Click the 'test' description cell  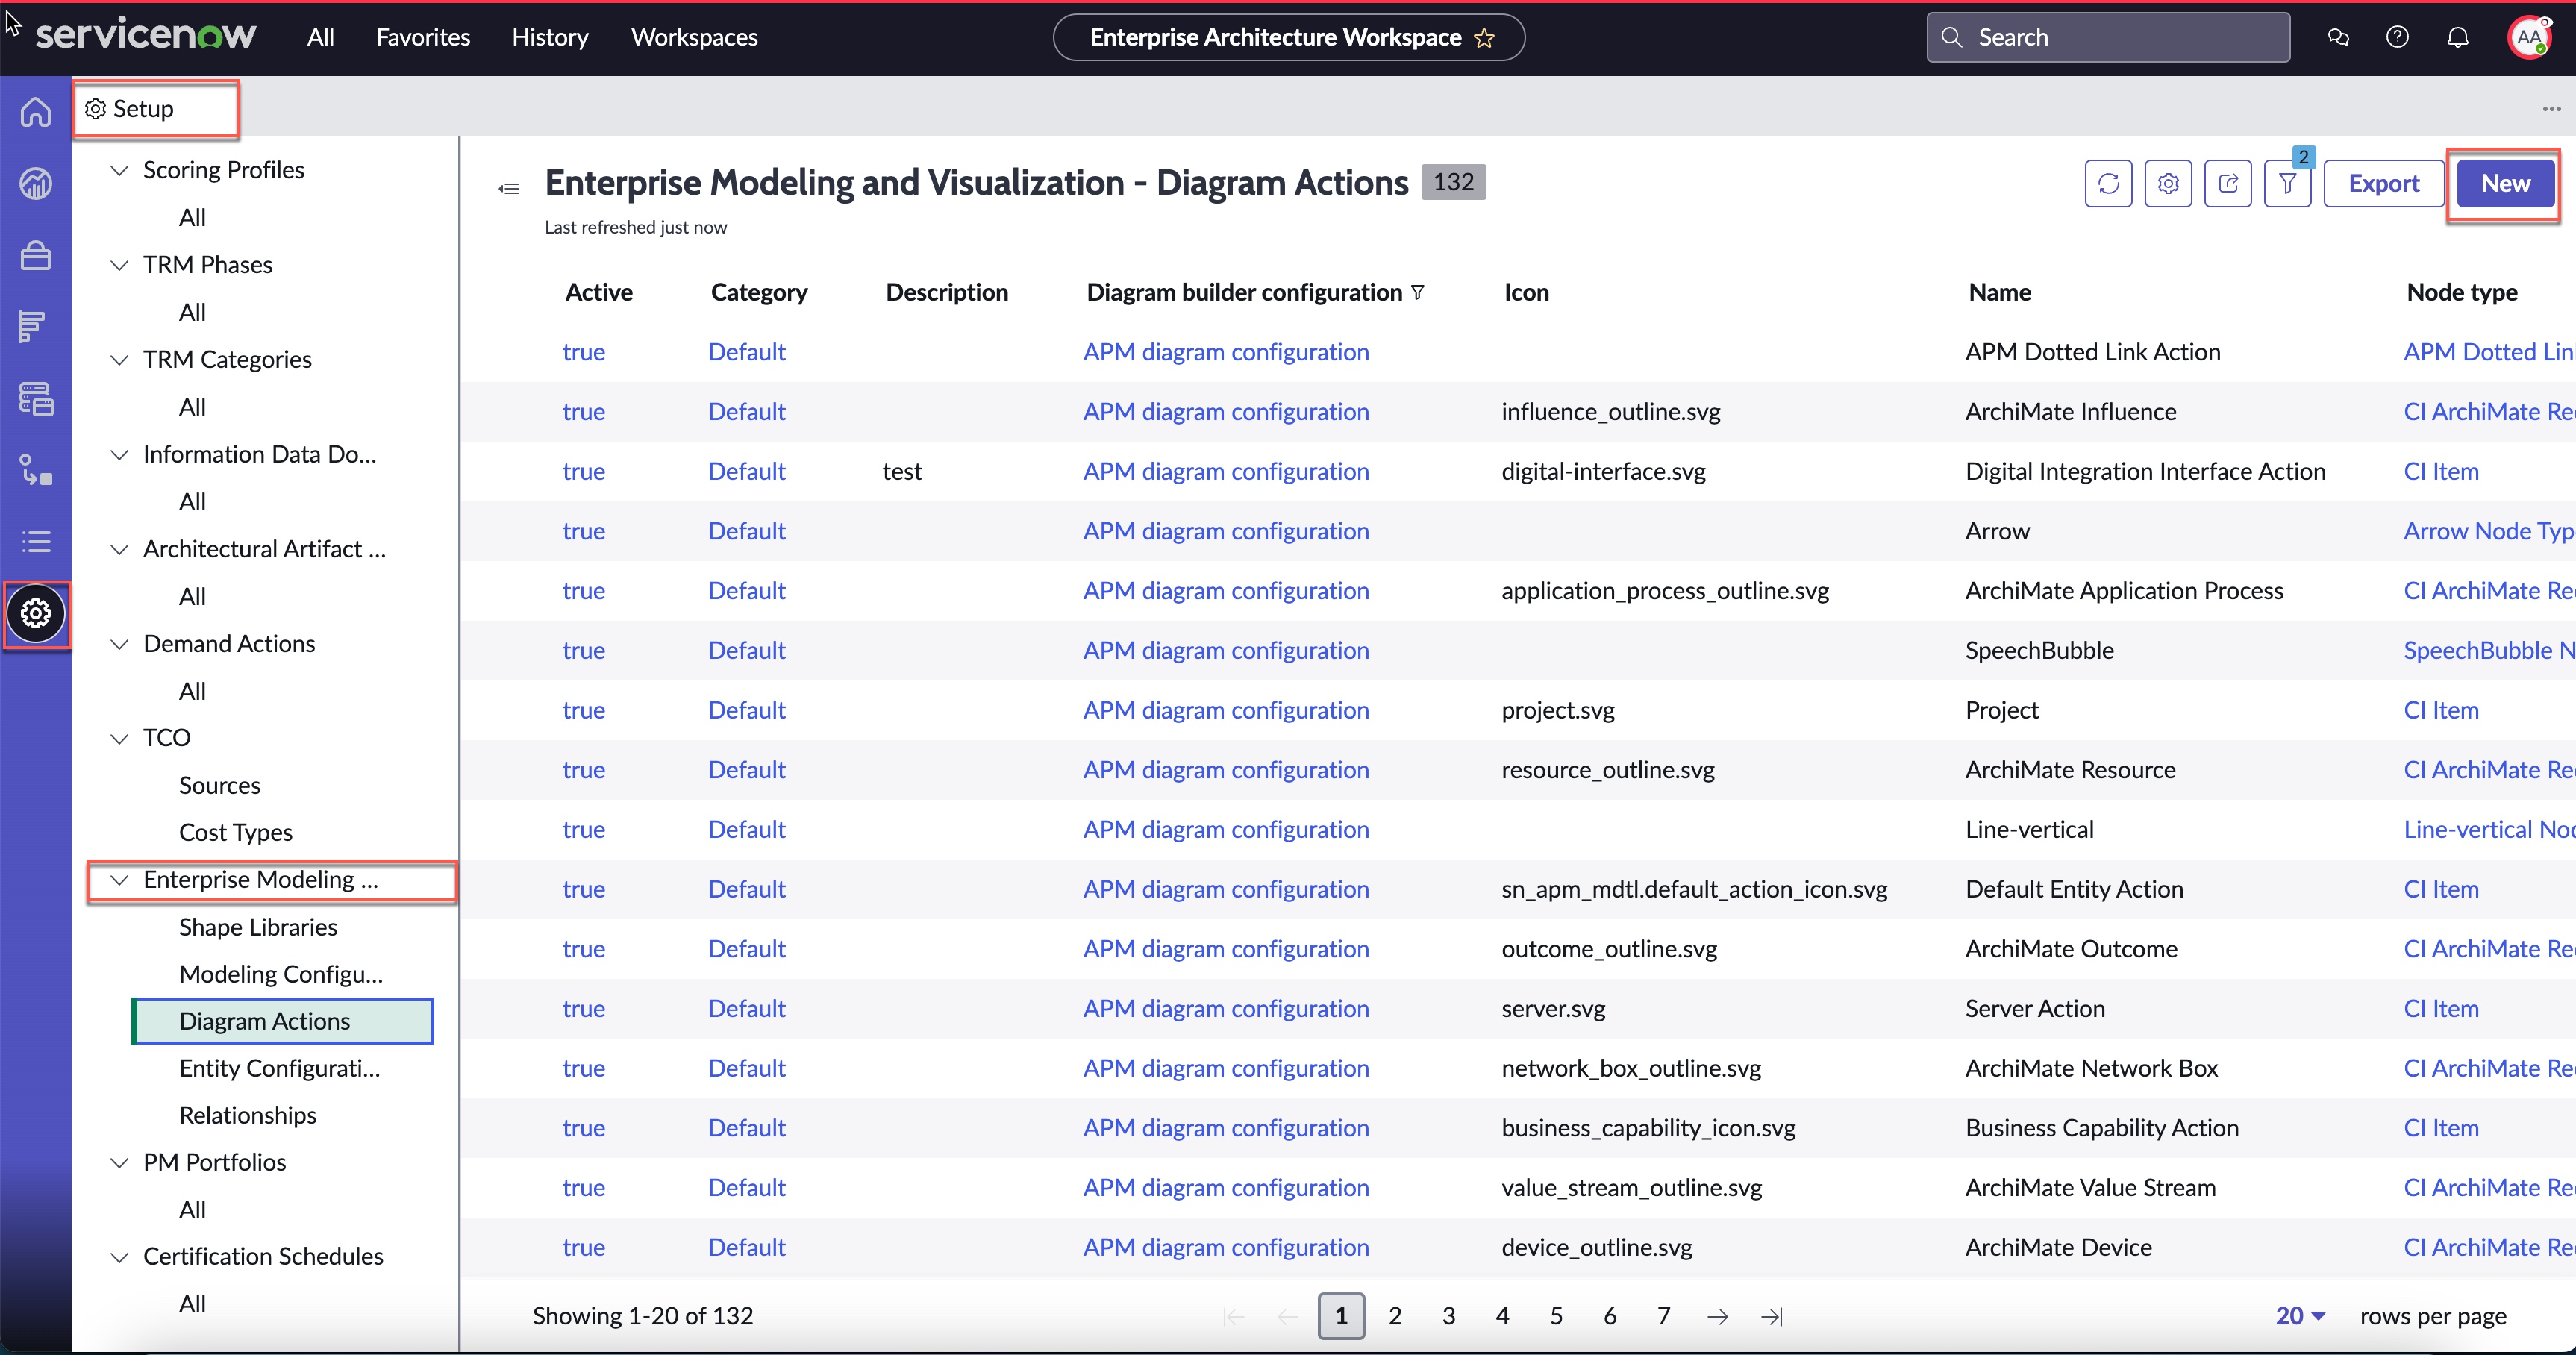902,471
